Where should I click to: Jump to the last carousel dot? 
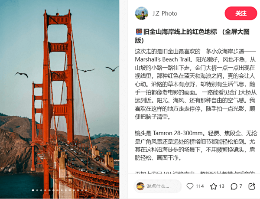86,190
